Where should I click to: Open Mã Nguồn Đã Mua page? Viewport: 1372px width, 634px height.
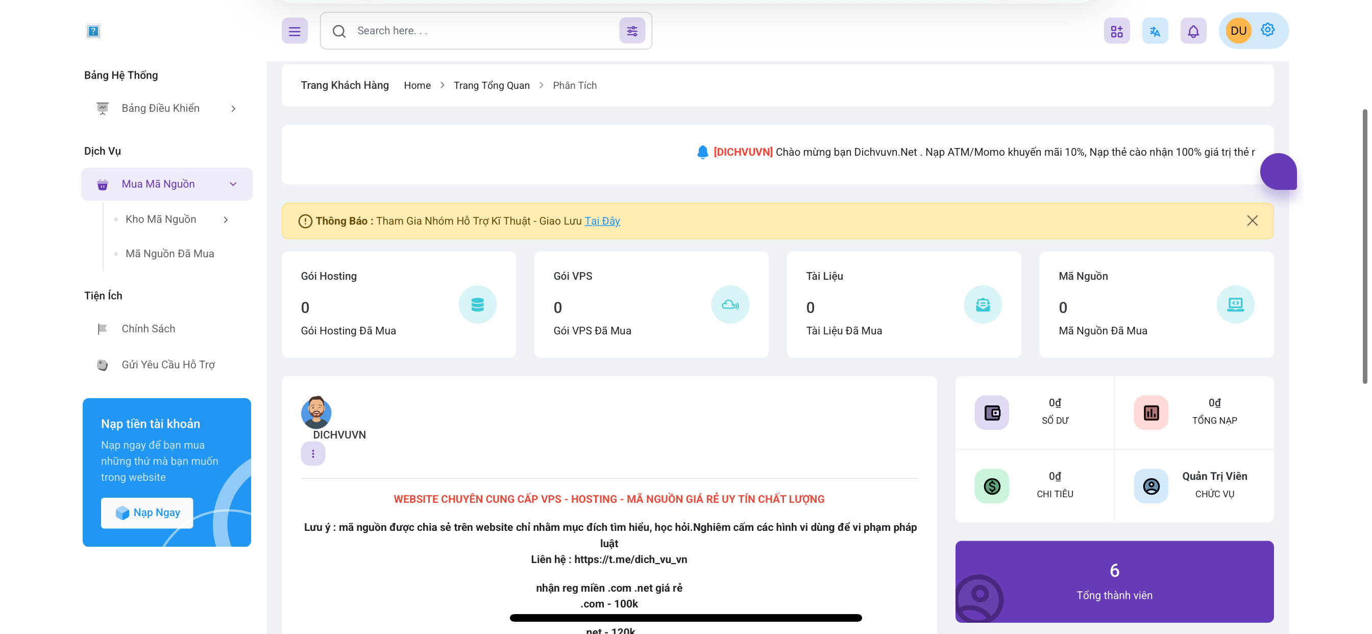tap(169, 254)
